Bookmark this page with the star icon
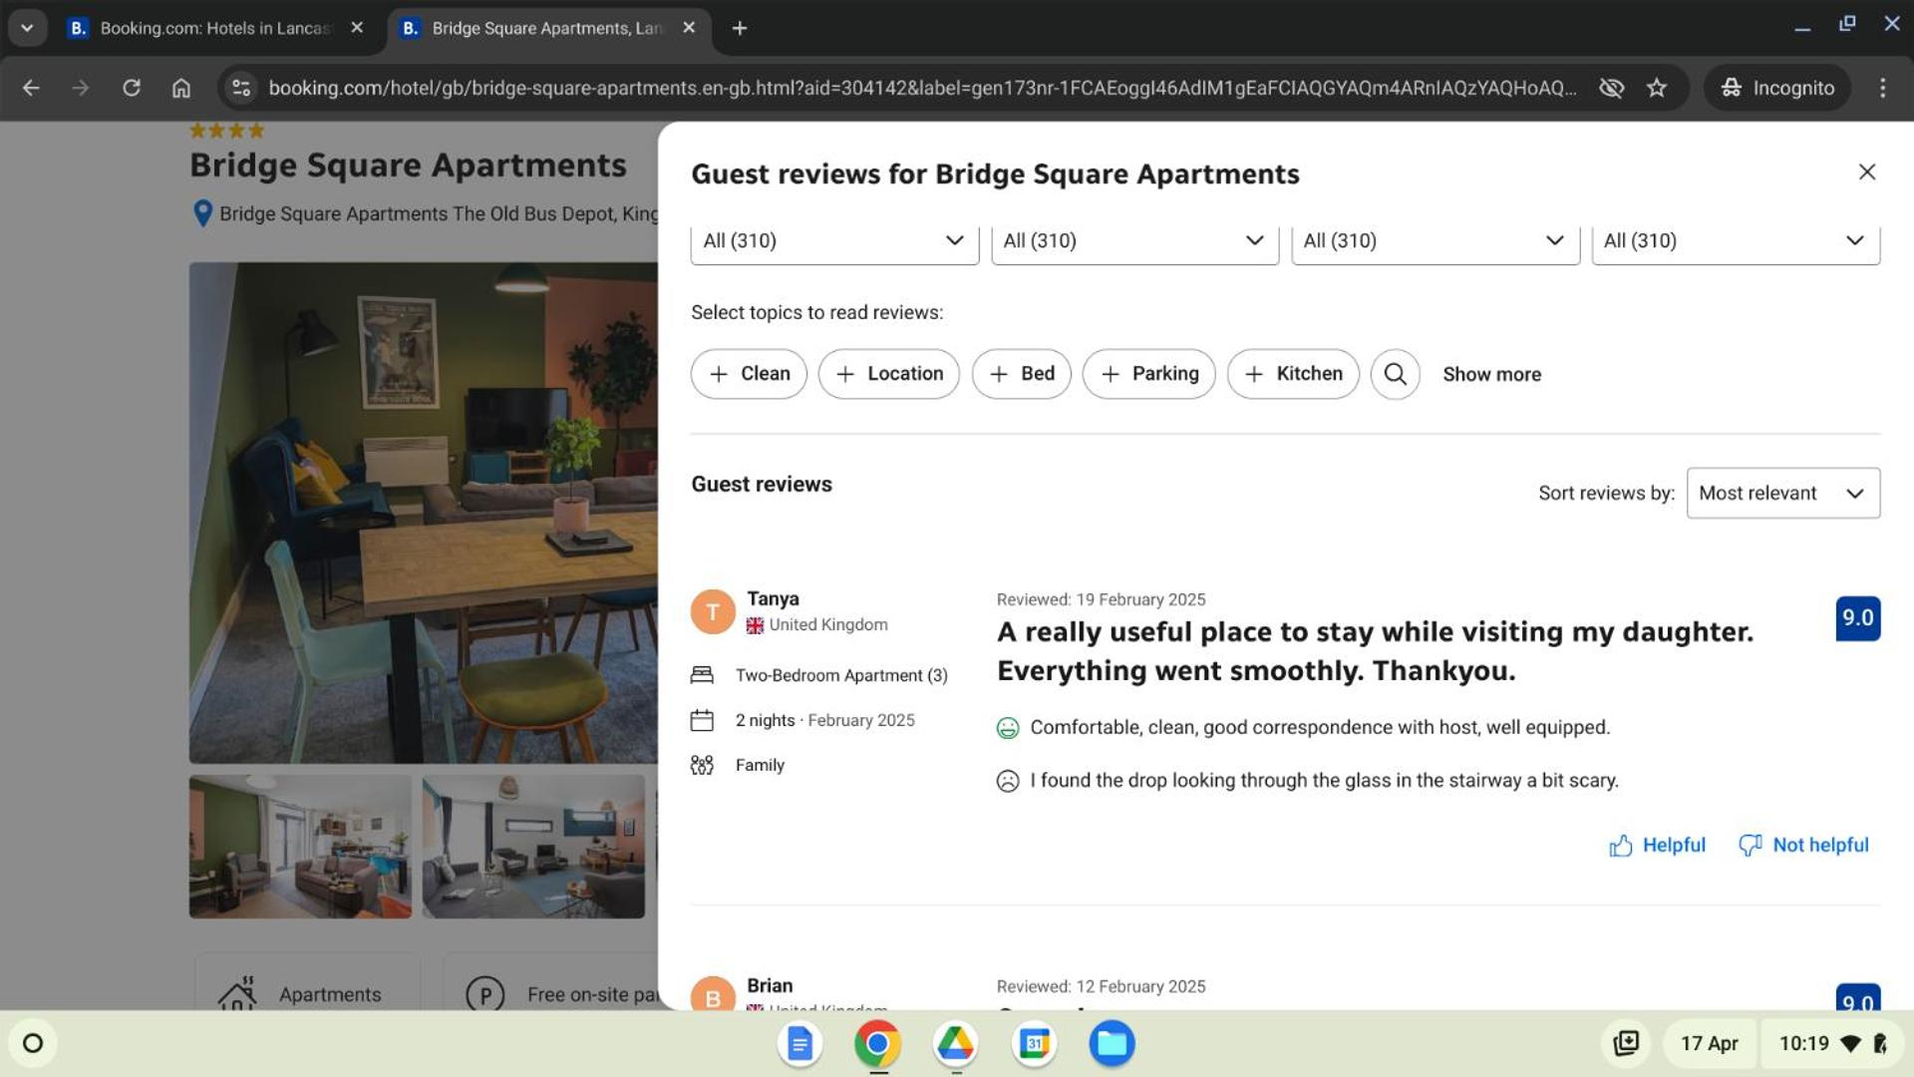Image resolution: width=1914 pixels, height=1077 pixels. tap(1656, 88)
